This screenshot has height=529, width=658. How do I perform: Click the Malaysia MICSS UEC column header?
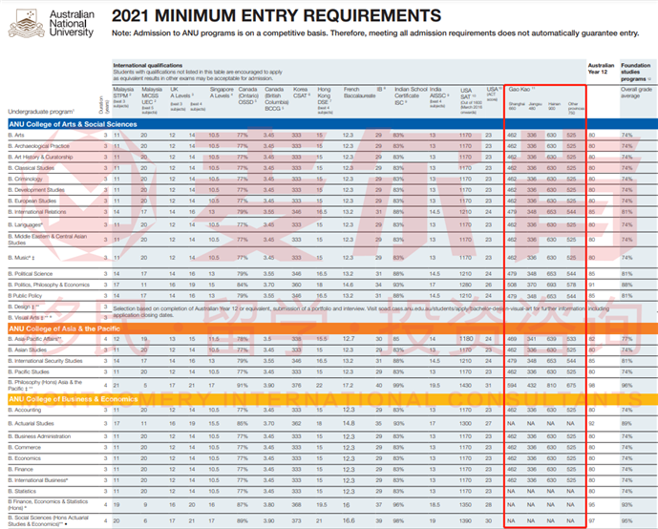(152, 100)
